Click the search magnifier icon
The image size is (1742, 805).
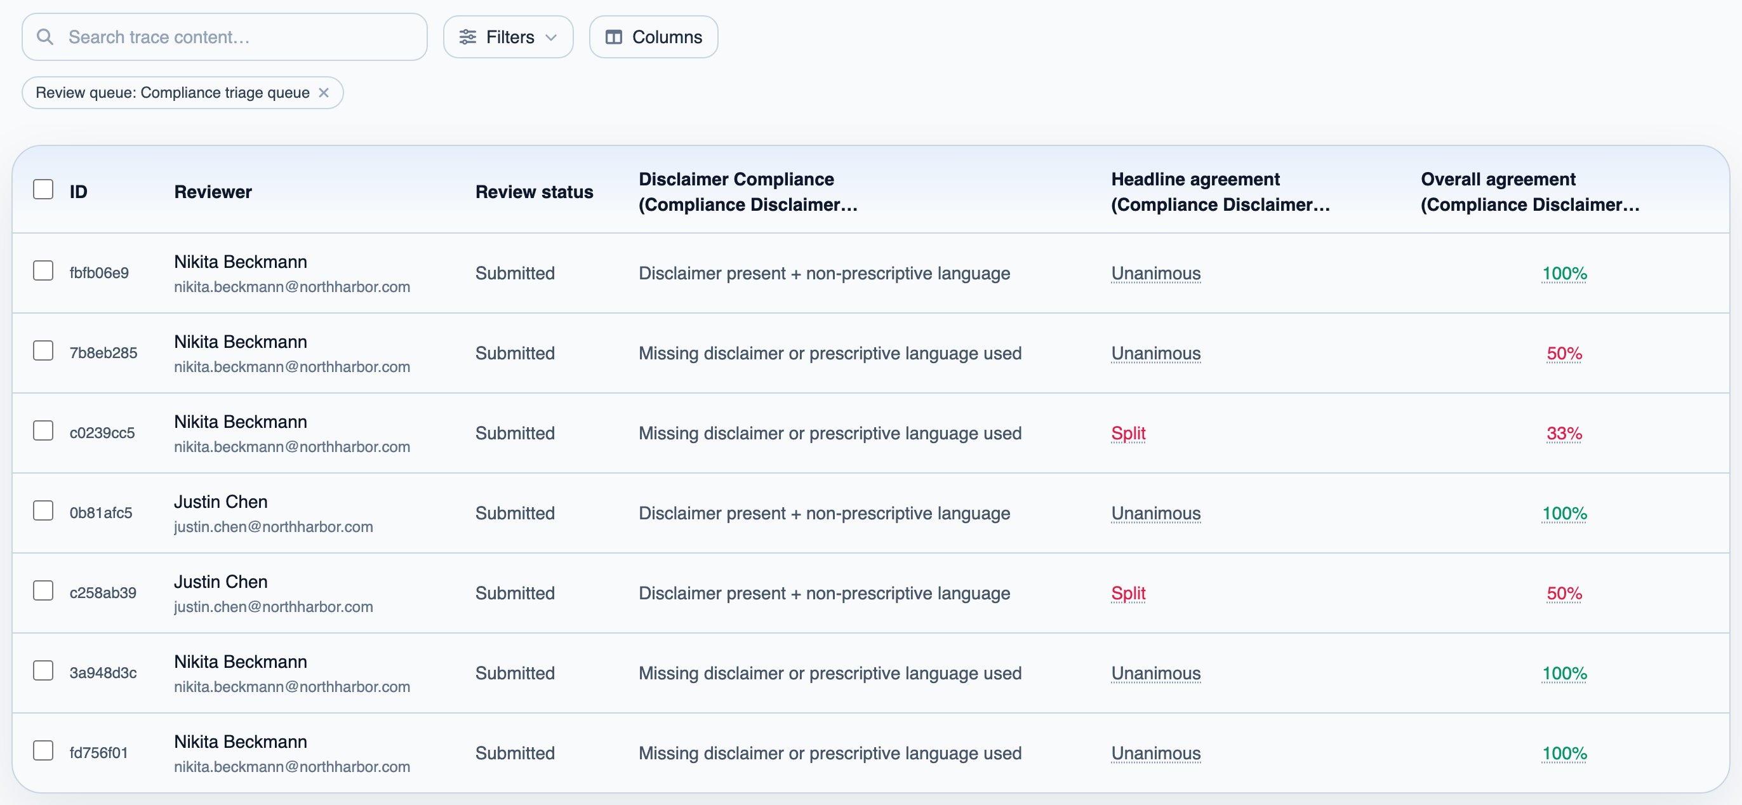(x=45, y=37)
